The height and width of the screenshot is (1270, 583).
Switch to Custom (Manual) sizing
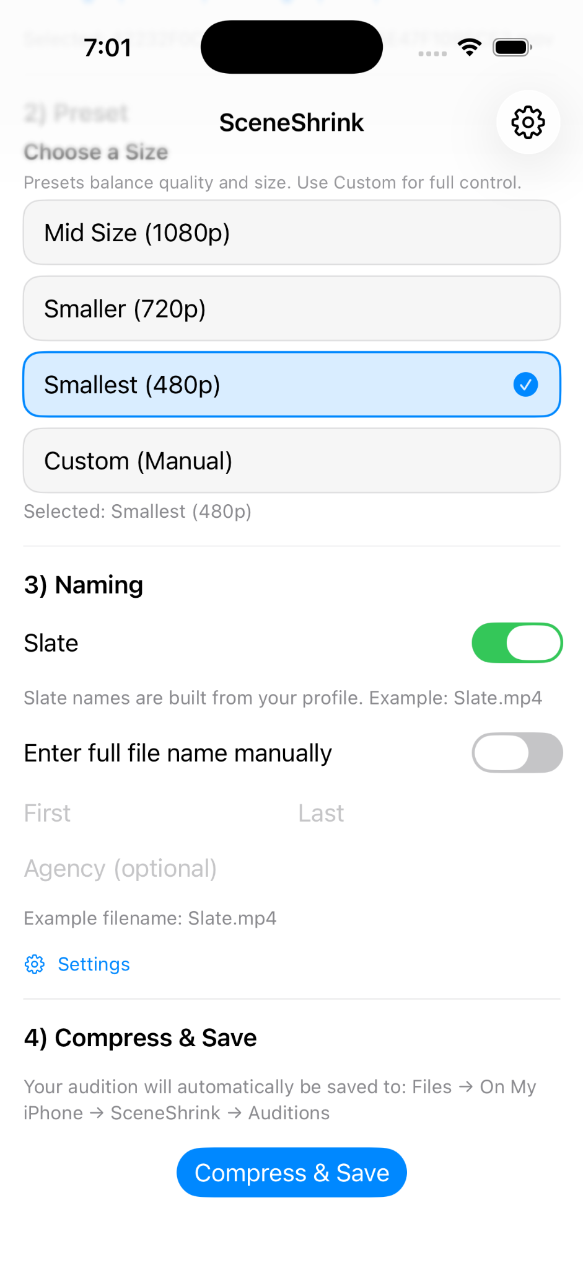[291, 460]
